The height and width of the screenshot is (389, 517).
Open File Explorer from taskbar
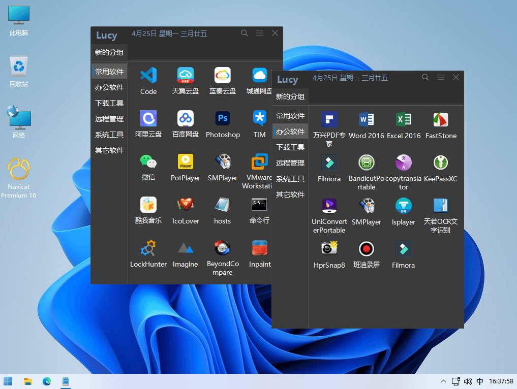click(x=27, y=381)
